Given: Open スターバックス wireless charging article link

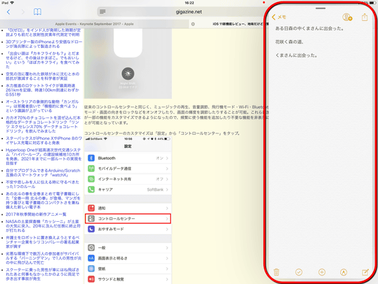Looking at the screenshot, I should (x=44, y=141).
